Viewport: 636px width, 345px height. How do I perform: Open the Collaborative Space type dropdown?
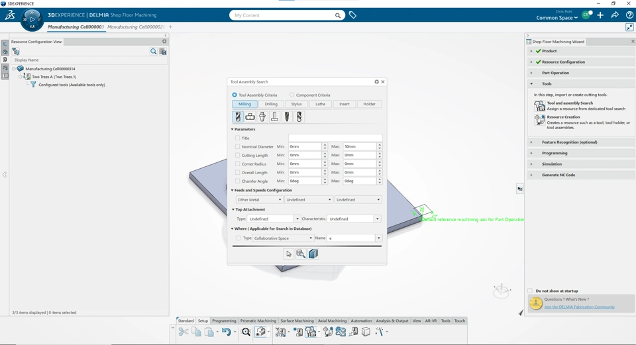[283, 238]
